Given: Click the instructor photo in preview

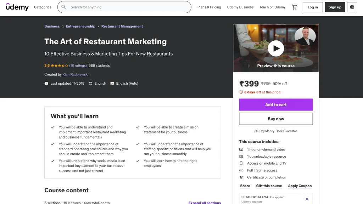Looking at the screenshot, I should (305, 36).
